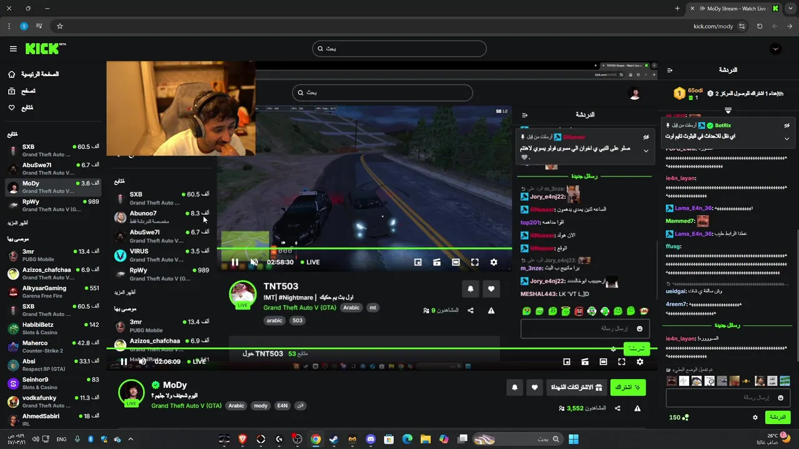This screenshot has height=449, width=799.
Task: Expand the pinned BotRix message chevron
Action: pos(787,139)
